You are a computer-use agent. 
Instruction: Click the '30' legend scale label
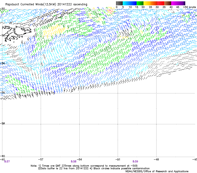pos(157,7)
